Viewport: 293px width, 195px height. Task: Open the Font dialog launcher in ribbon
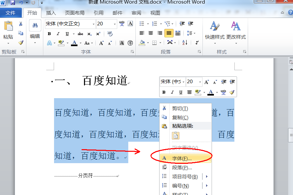point(133,52)
